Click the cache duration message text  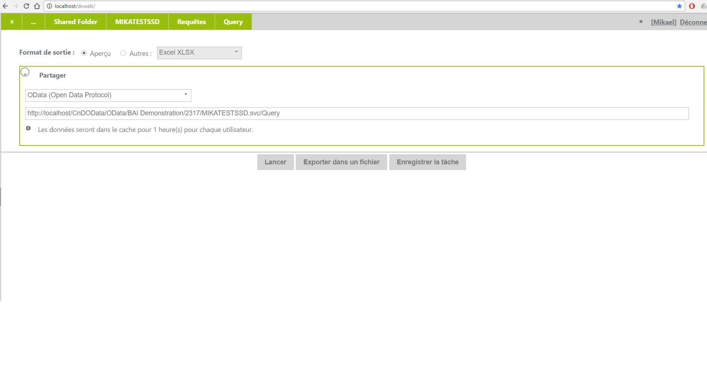pyautogui.click(x=145, y=130)
